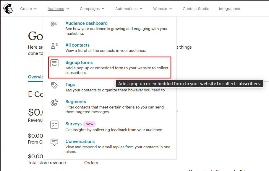269x171 pixels.
Task: Click the Signup forms icon
Action: [x=54, y=63]
